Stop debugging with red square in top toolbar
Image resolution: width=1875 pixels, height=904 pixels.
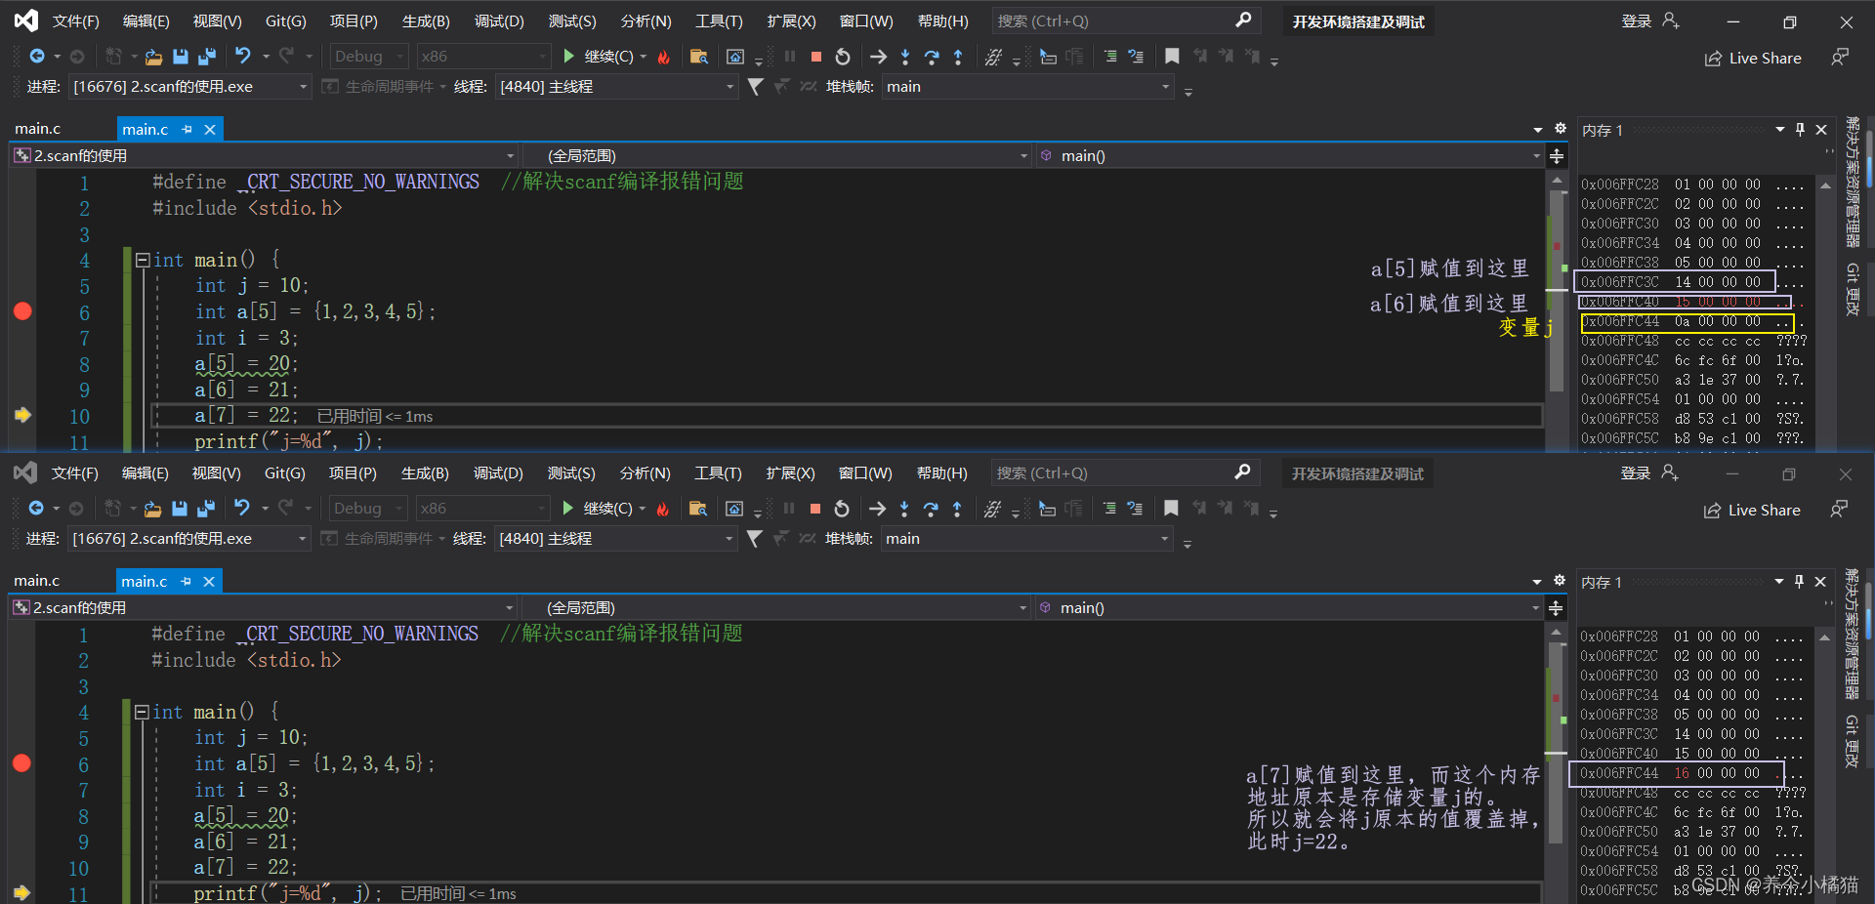click(x=816, y=57)
